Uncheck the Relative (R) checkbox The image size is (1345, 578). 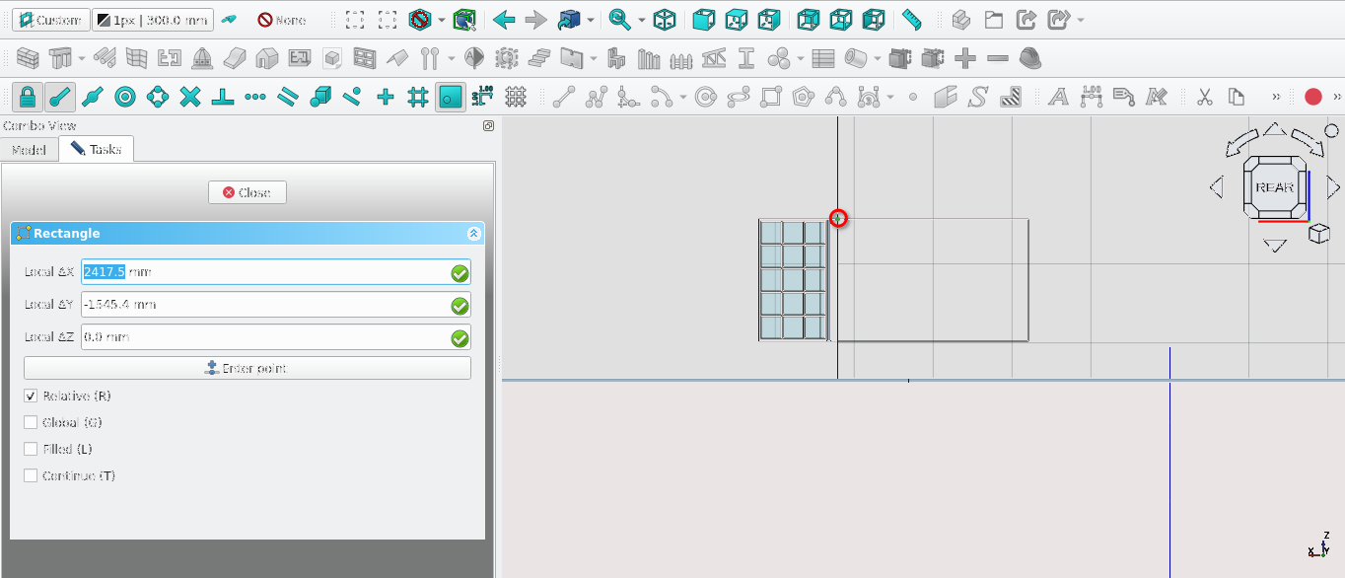tap(31, 397)
